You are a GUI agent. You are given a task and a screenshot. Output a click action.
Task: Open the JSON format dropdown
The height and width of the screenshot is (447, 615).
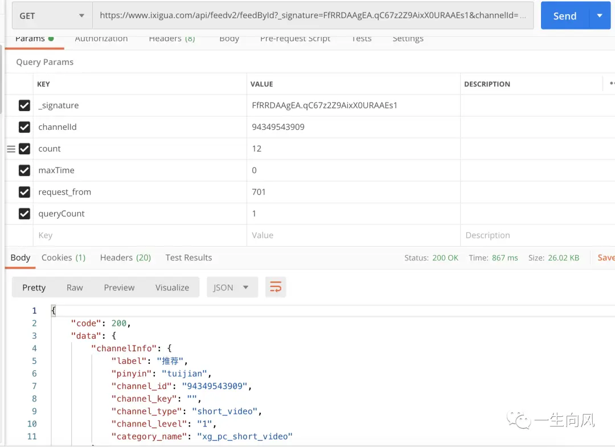232,288
